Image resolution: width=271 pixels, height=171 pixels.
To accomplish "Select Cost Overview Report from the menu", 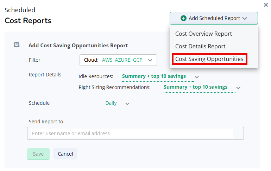I will point(203,34).
